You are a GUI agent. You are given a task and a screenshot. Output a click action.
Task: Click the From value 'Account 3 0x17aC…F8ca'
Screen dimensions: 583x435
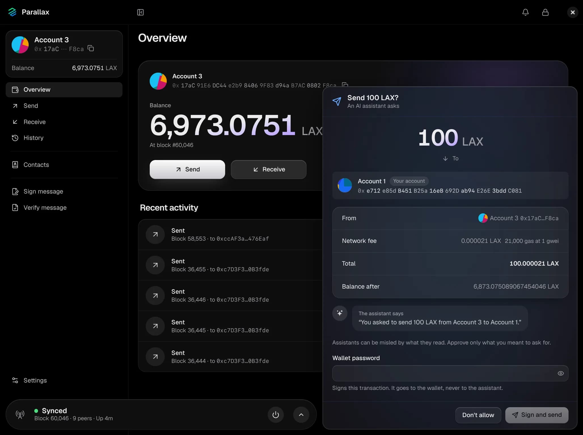pos(518,218)
